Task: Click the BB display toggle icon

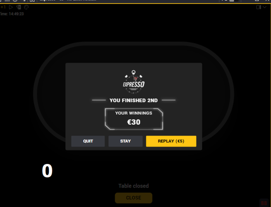Action: 264,203
